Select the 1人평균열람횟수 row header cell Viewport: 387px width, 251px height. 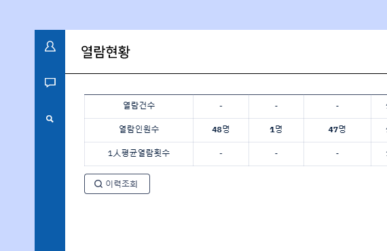point(139,154)
